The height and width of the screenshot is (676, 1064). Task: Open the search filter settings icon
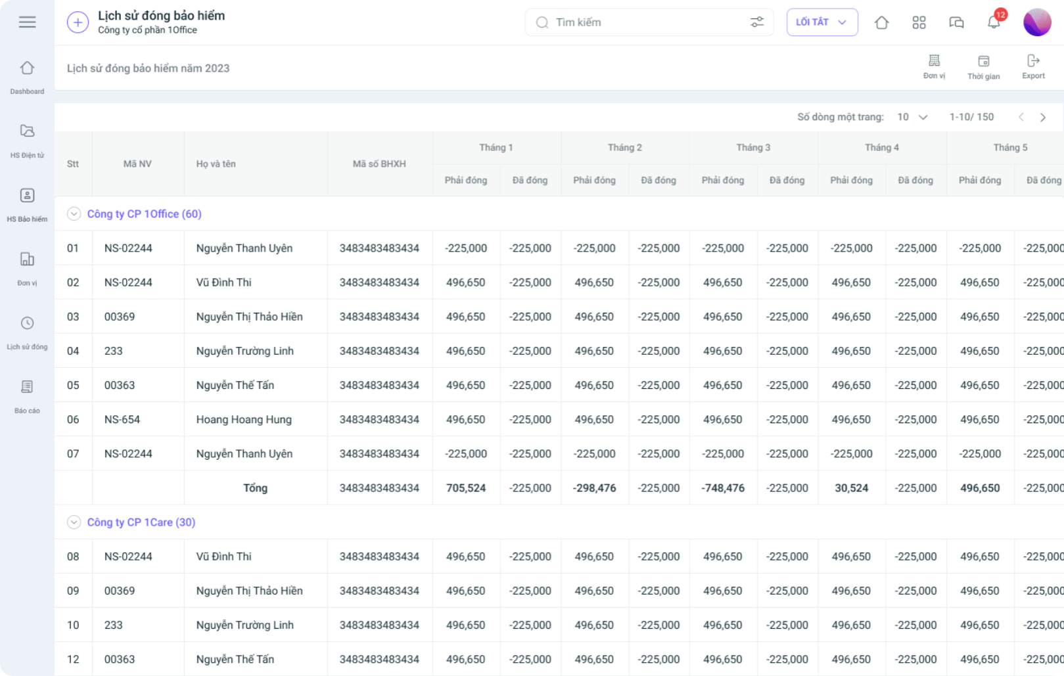757,22
